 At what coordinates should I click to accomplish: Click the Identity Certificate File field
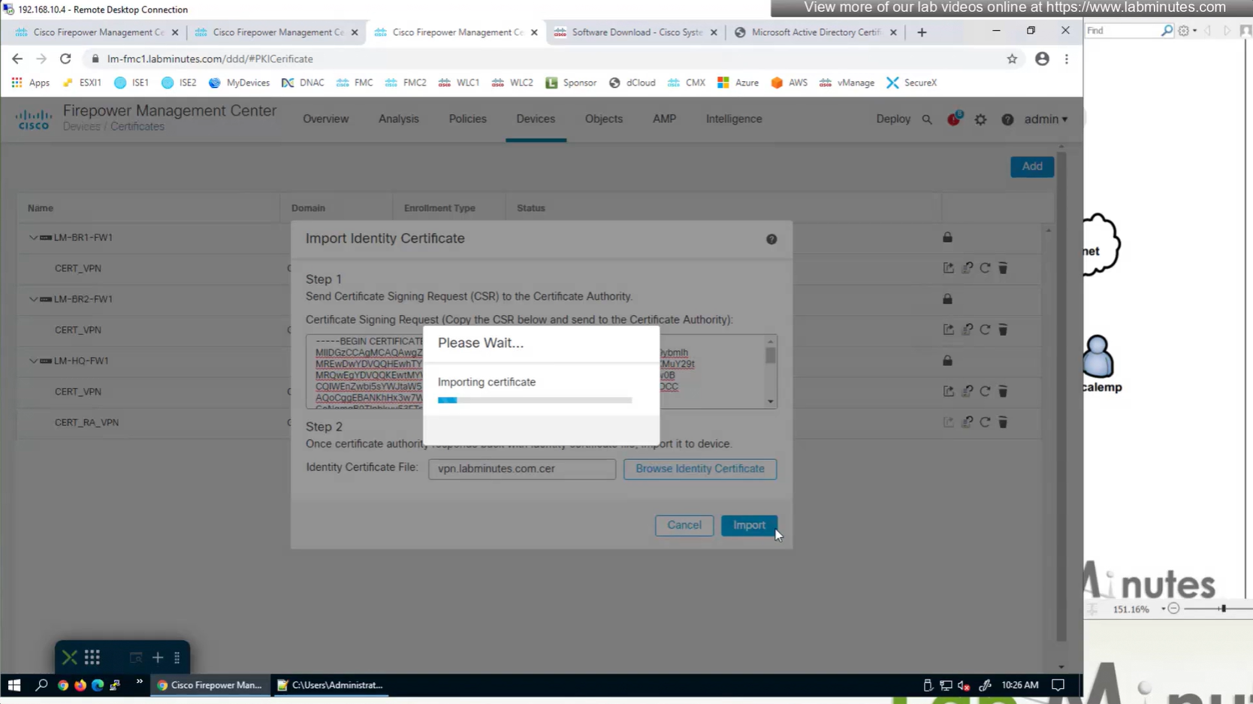coord(521,469)
